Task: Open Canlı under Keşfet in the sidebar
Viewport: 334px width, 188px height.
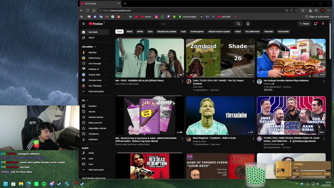Action: tap(95, 158)
